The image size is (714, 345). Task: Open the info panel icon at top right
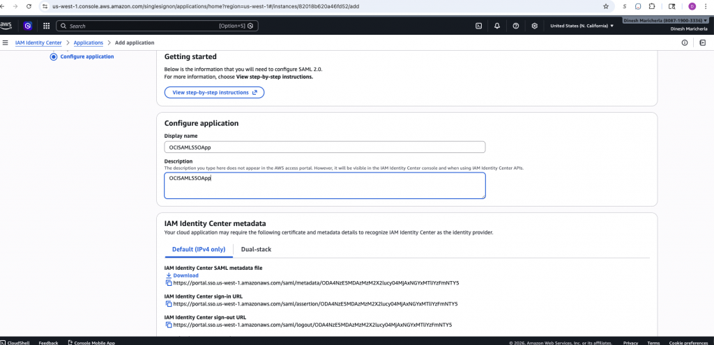click(685, 43)
